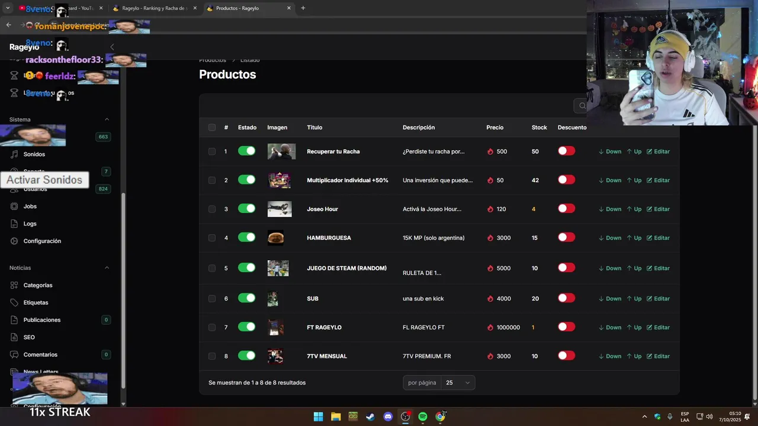Edit the 7TV MENSUAL product
The image size is (758, 426).
pos(658,356)
